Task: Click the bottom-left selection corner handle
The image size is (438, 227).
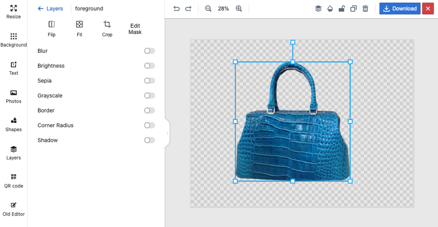Action: 235,181
